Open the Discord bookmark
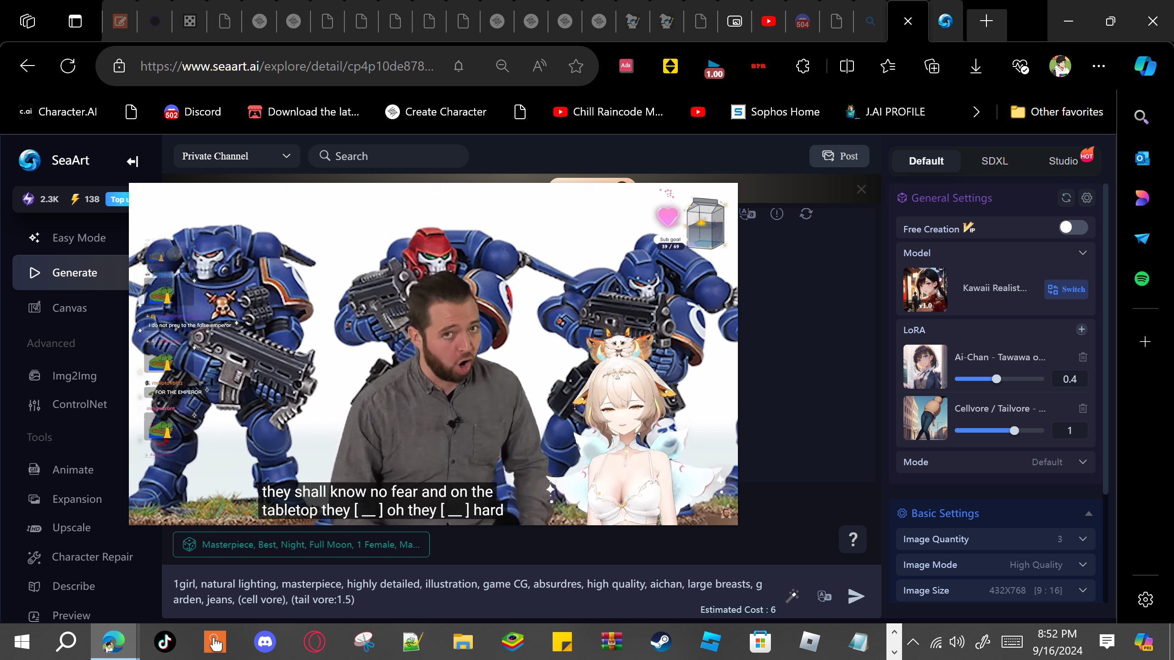This screenshot has height=660, width=1174. 193,112
